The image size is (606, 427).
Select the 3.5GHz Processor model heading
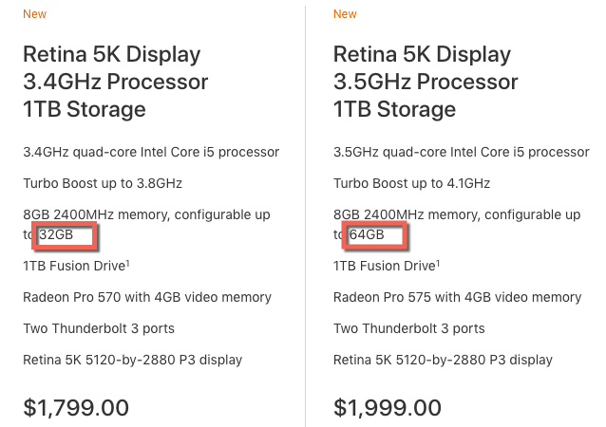pyautogui.click(x=426, y=82)
